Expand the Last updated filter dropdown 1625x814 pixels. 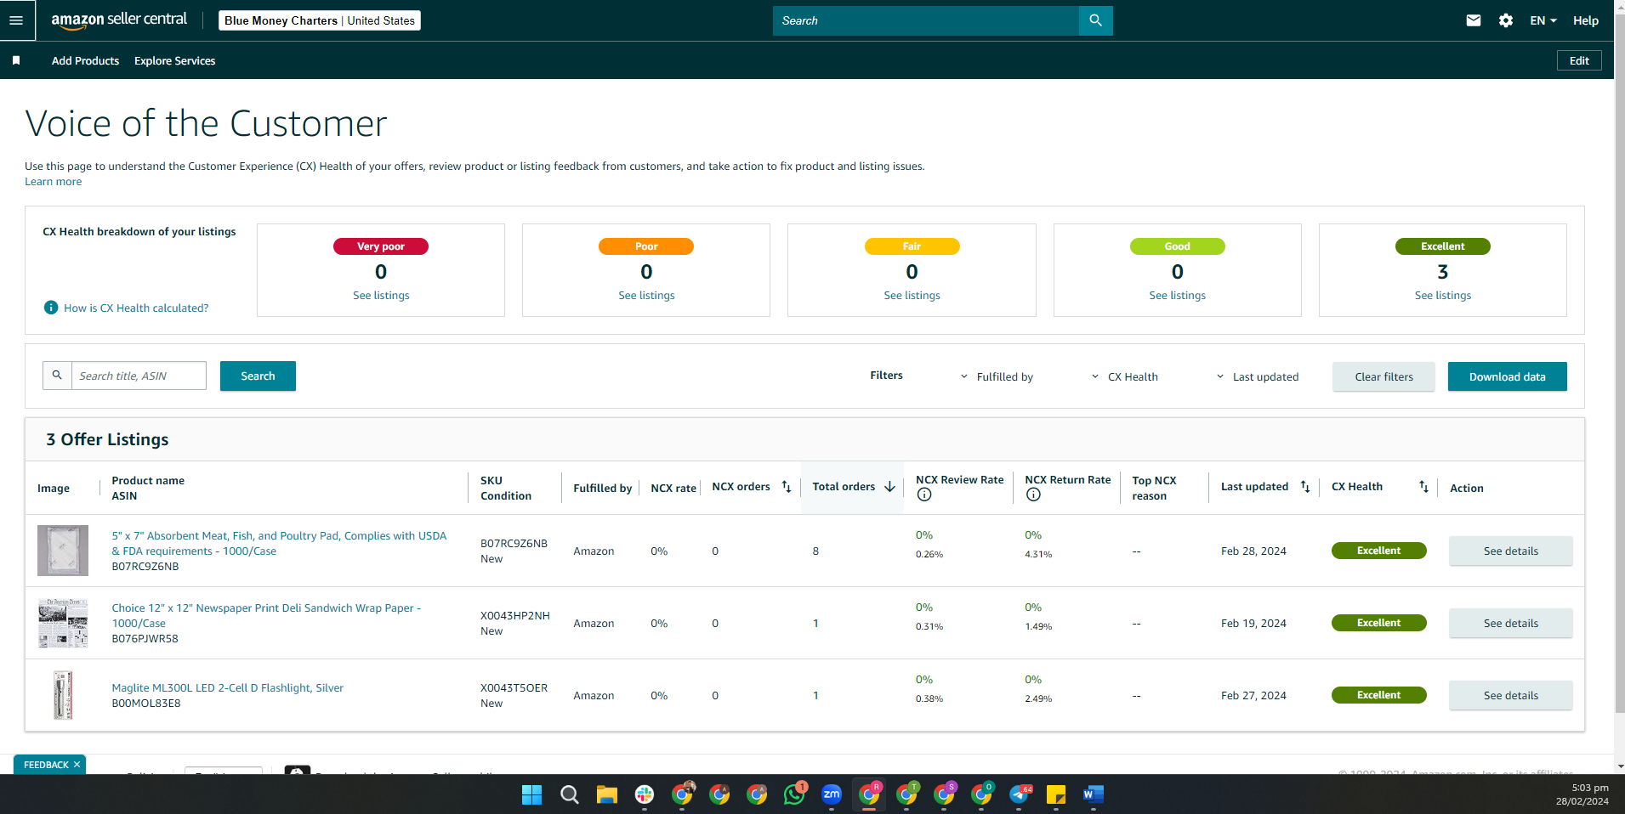(1257, 376)
